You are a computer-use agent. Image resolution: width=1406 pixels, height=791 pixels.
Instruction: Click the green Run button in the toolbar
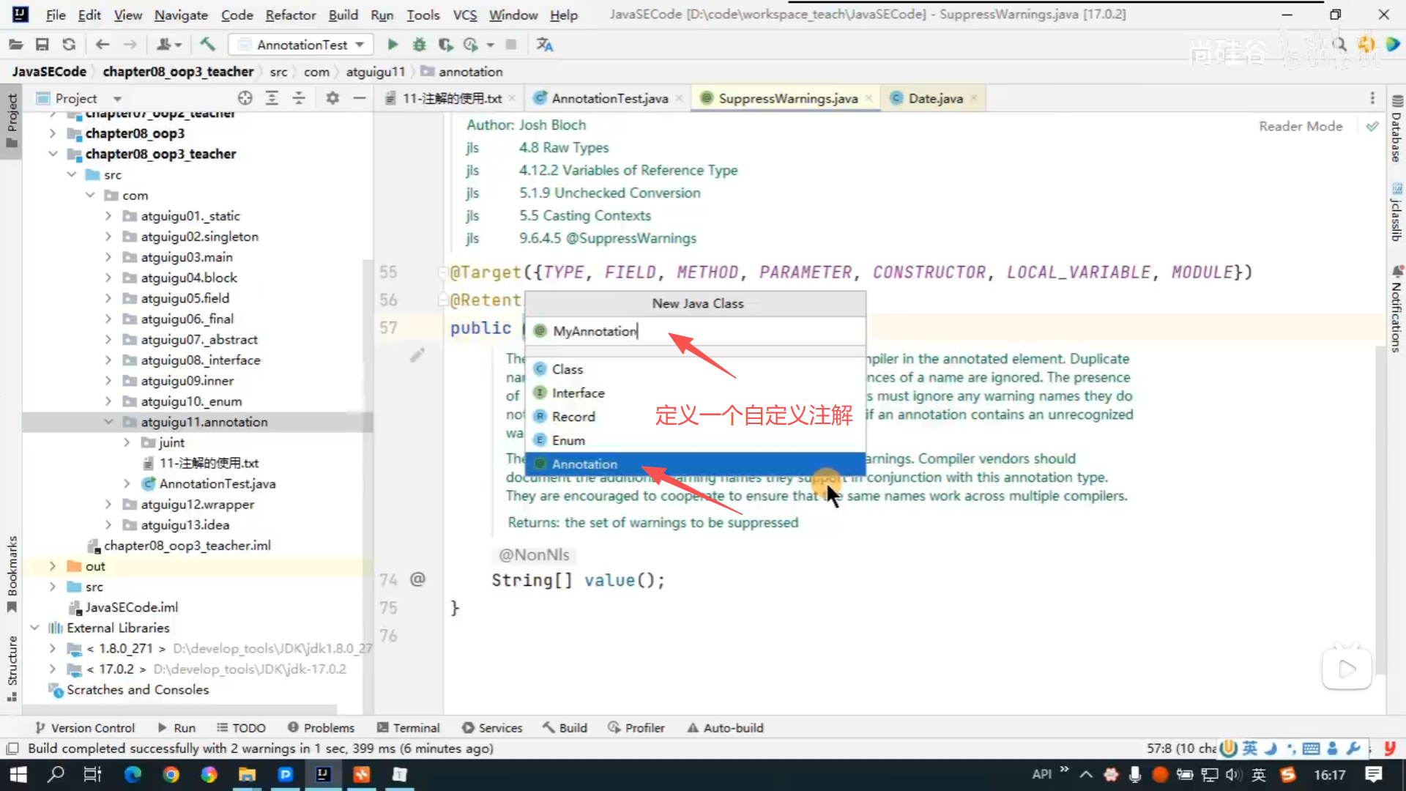click(x=393, y=45)
